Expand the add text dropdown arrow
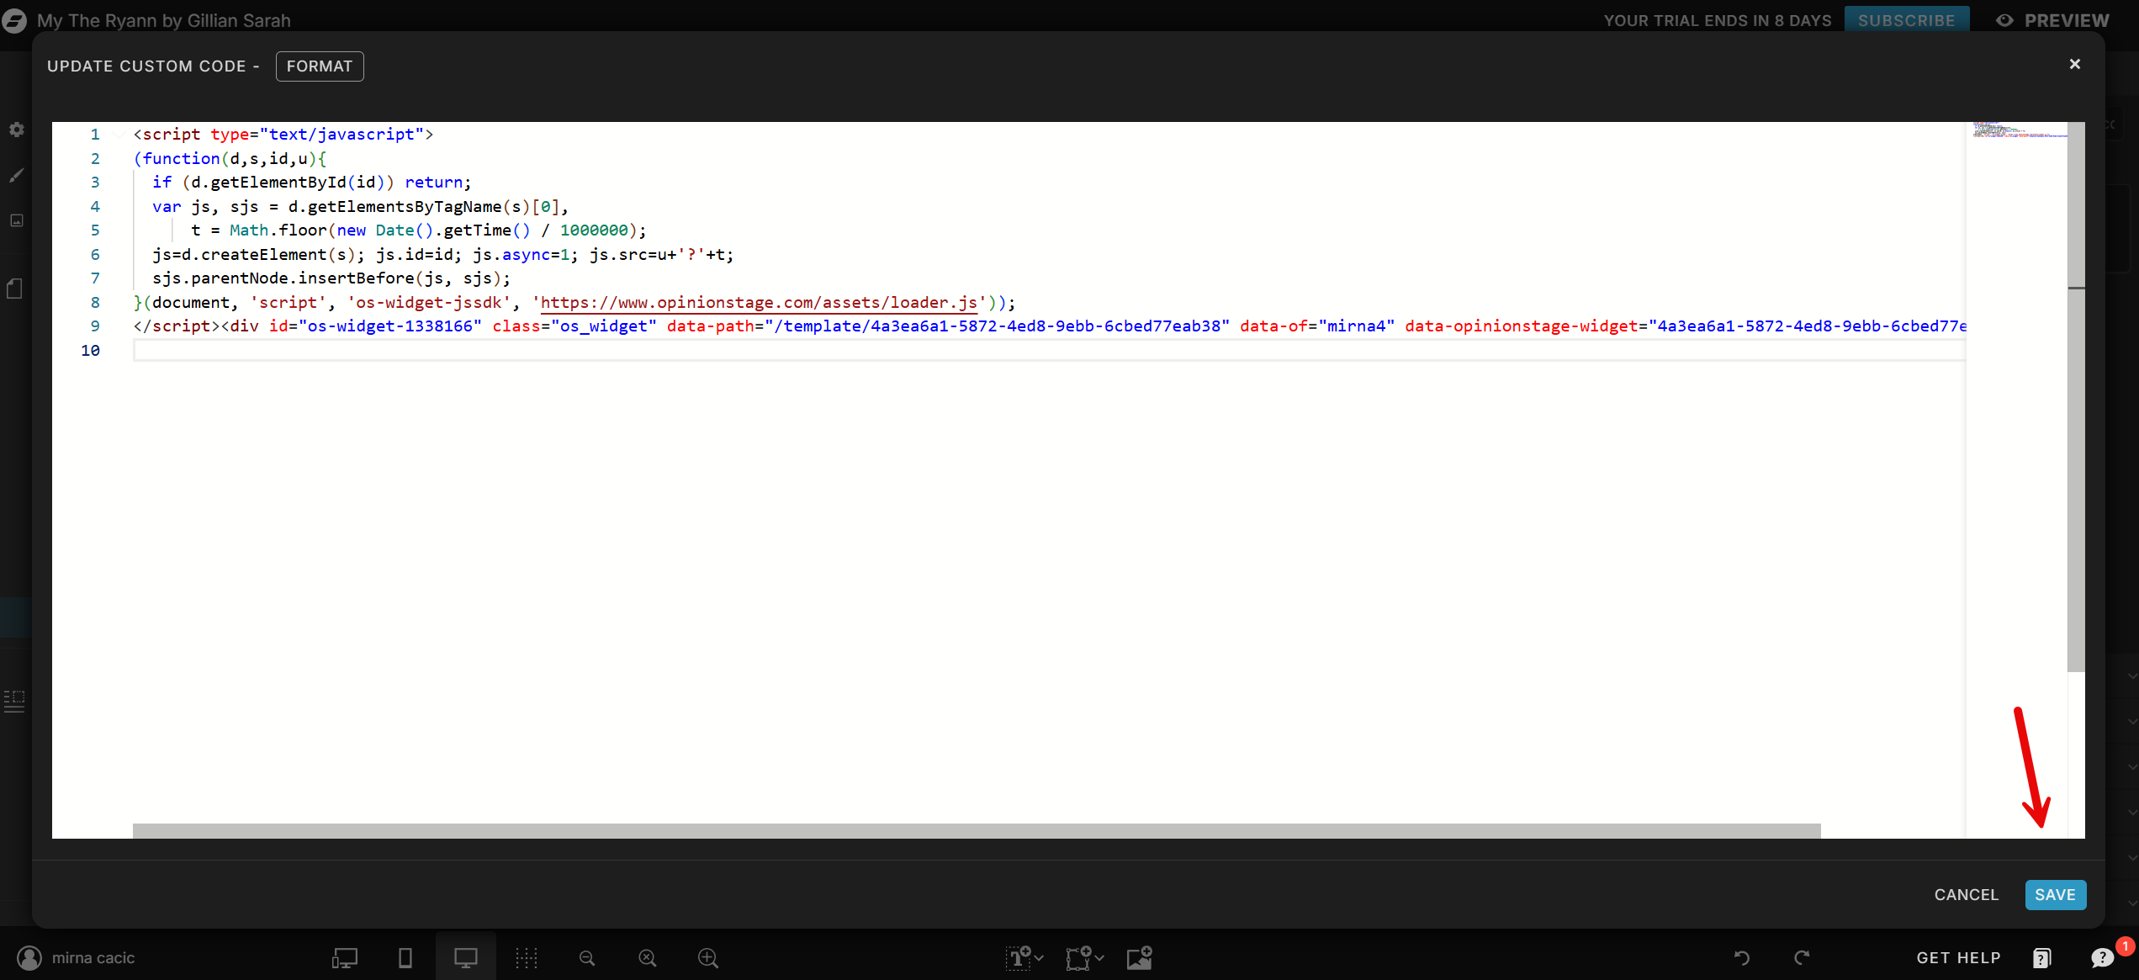The width and height of the screenshot is (2139, 980). [x=1040, y=957]
